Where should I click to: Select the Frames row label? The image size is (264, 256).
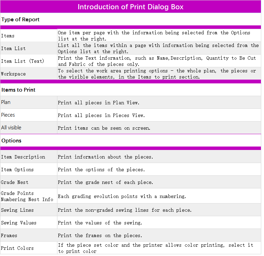(x=9, y=235)
